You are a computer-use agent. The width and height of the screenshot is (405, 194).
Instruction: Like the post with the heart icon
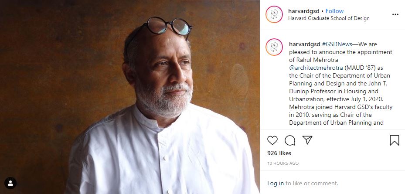272,140
